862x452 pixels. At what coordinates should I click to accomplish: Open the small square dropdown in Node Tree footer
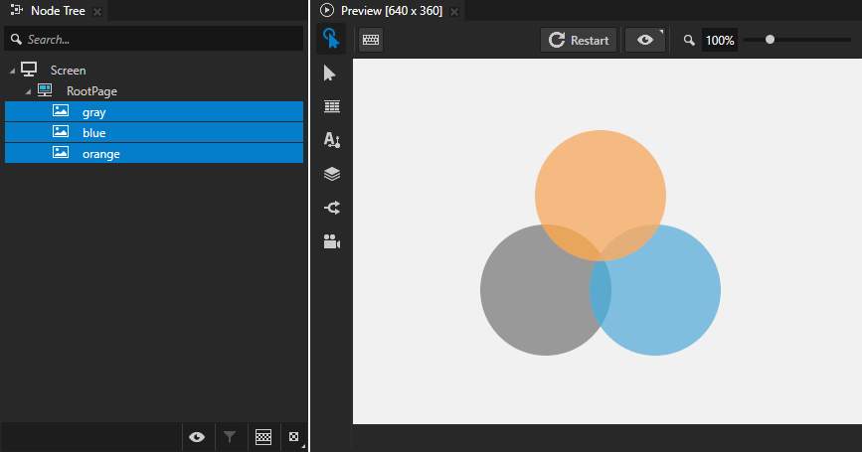pyautogui.click(x=294, y=436)
